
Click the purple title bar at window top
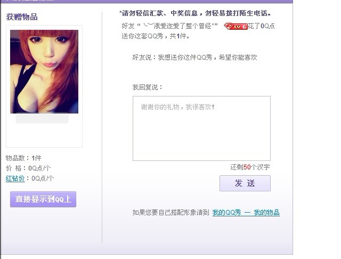pos(147,1)
